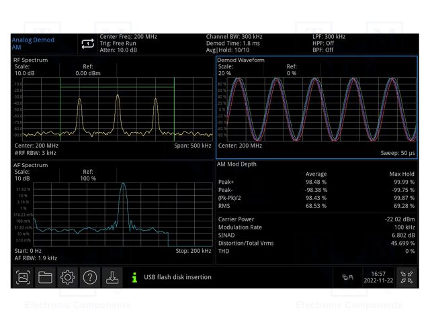
Task: Click the save/download icon in bottom bar
Action: 112,277
